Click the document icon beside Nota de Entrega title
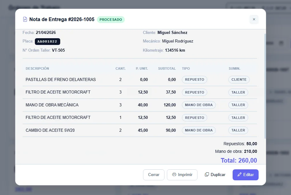The width and height of the screenshot is (291, 195). [x=25, y=19]
